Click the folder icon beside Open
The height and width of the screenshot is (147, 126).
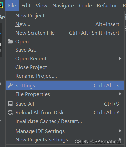pos(10,42)
